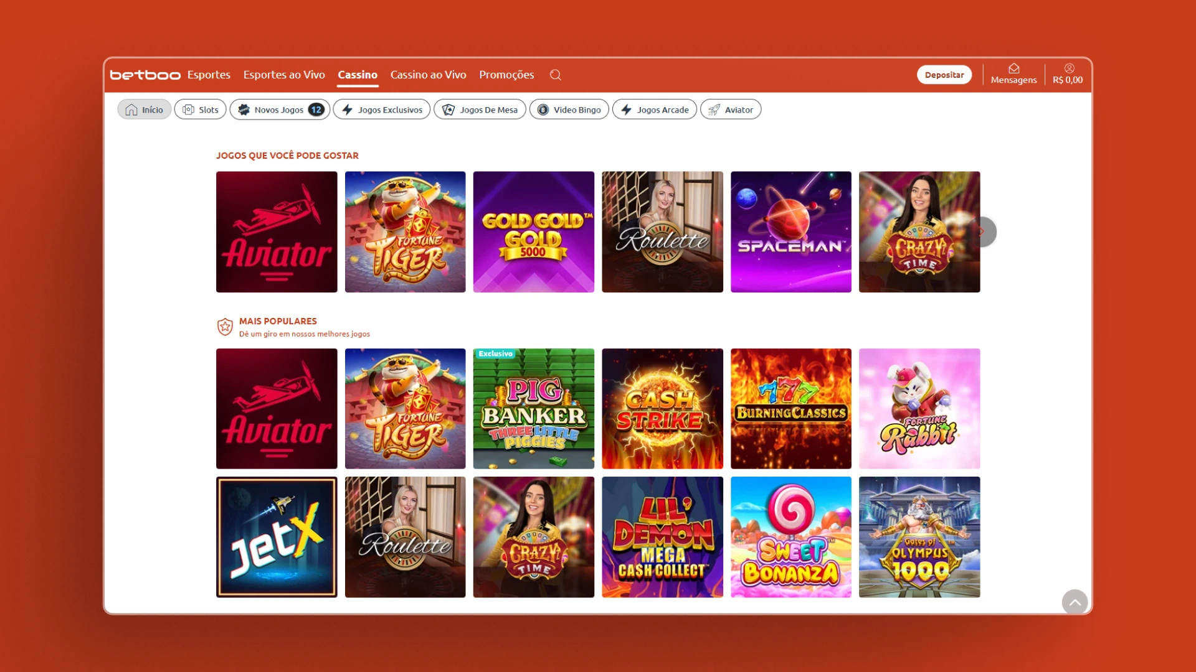The width and height of the screenshot is (1196, 672).
Task: Open the Mensagens envelope icon
Action: tap(1013, 68)
